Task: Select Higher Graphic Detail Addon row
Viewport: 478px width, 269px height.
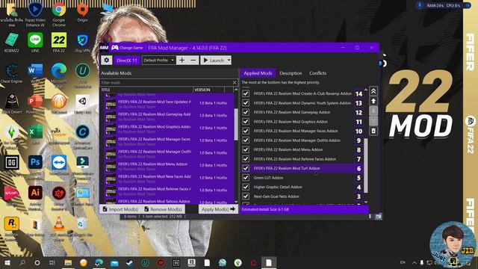Action: point(302,187)
